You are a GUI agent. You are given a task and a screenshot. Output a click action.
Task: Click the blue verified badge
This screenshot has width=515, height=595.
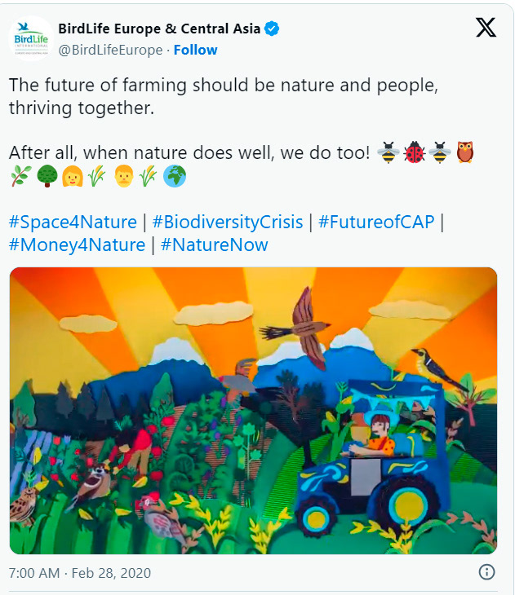pos(272,29)
